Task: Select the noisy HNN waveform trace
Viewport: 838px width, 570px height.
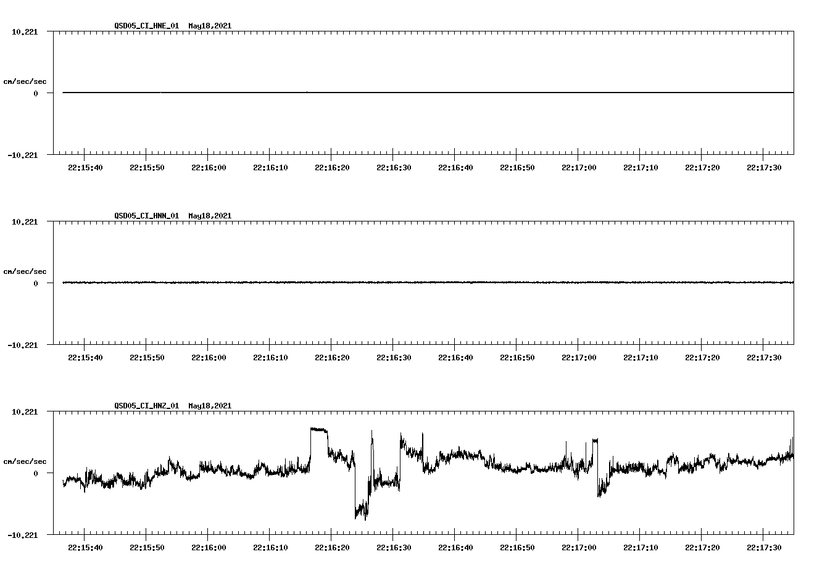Action: coord(370,283)
